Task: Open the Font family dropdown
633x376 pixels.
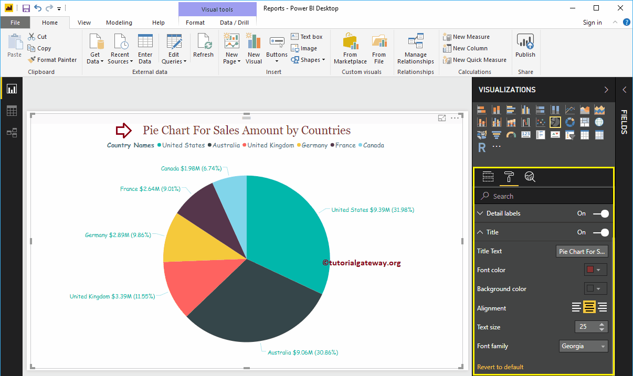Action: (x=583, y=346)
